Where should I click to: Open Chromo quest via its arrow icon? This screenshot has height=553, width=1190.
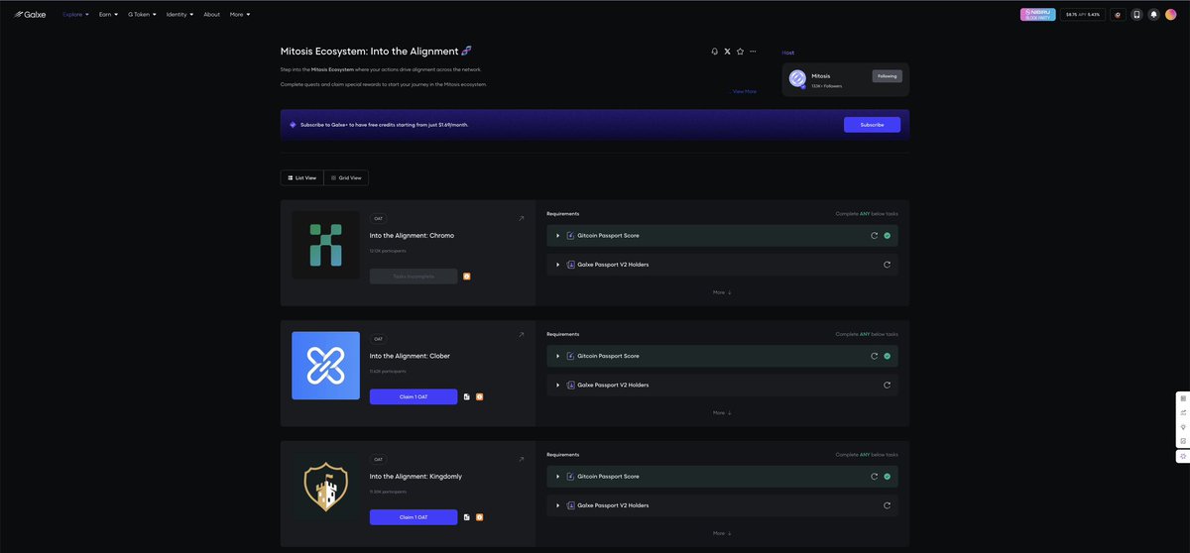coord(521,218)
